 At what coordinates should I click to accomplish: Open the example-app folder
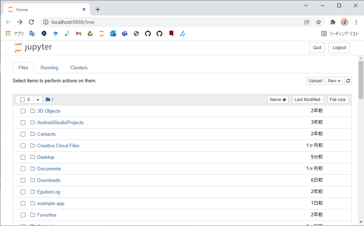(x=51, y=204)
